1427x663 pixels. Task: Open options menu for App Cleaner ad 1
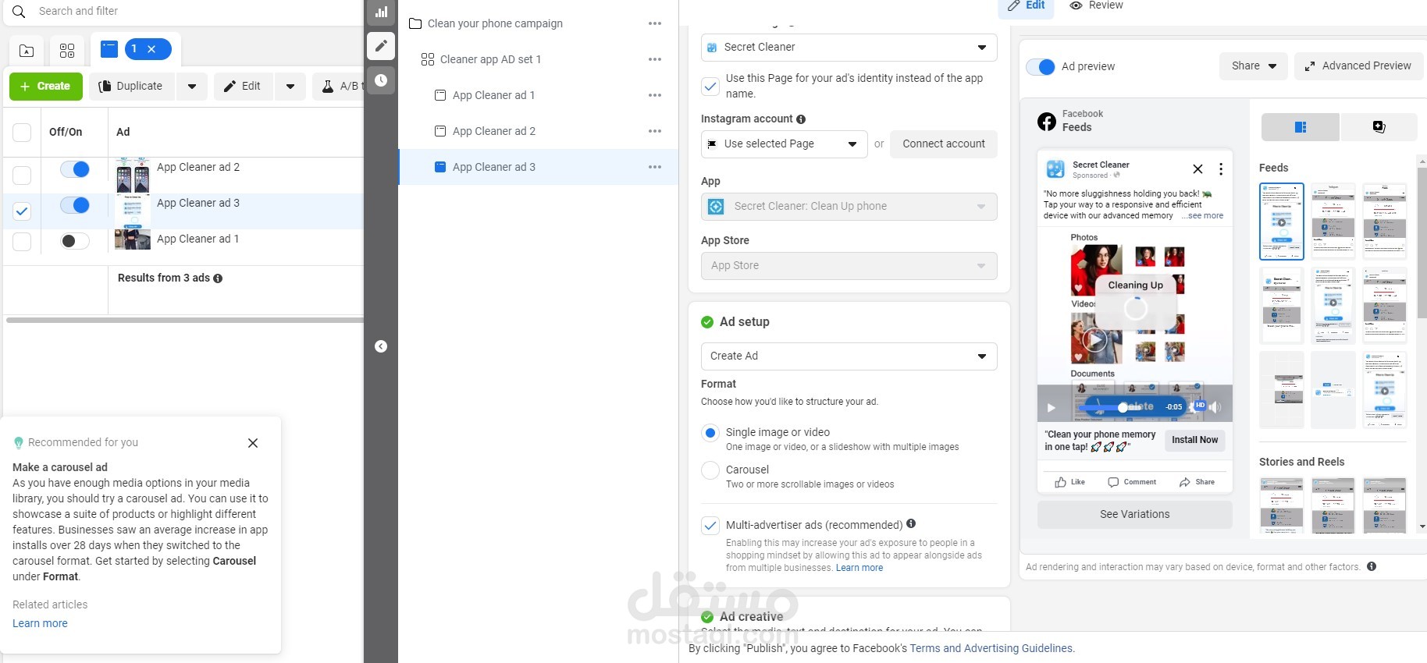coord(655,95)
